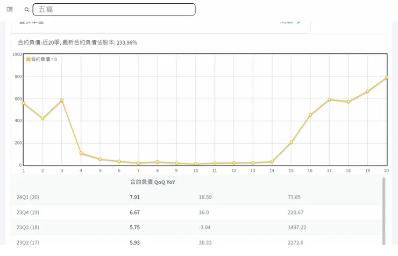398x256 pixels.
Task: Toggle the 合約負債 legend swatch
Action: coord(29,59)
